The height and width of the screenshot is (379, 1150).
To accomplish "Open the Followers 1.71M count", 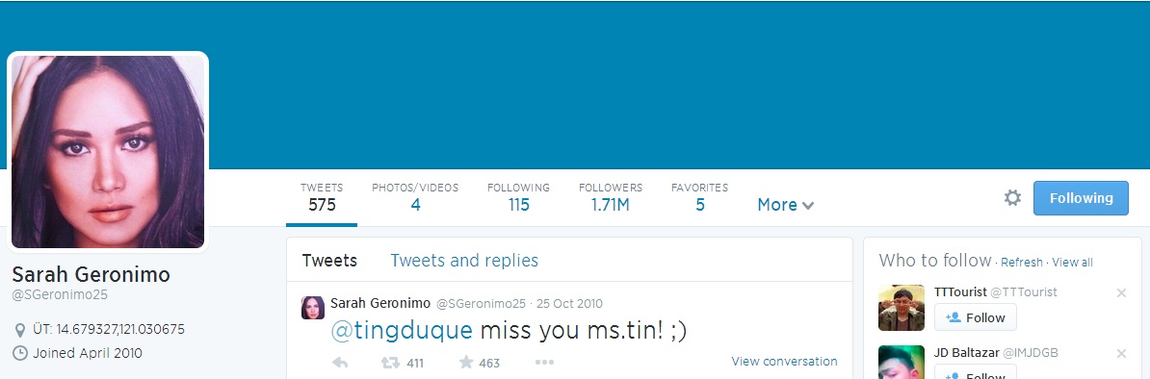I will tap(611, 197).
